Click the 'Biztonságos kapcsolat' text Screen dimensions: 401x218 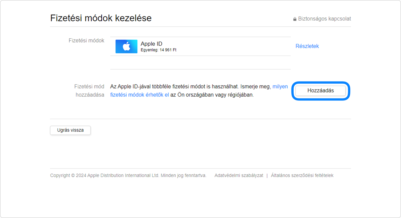click(x=325, y=19)
